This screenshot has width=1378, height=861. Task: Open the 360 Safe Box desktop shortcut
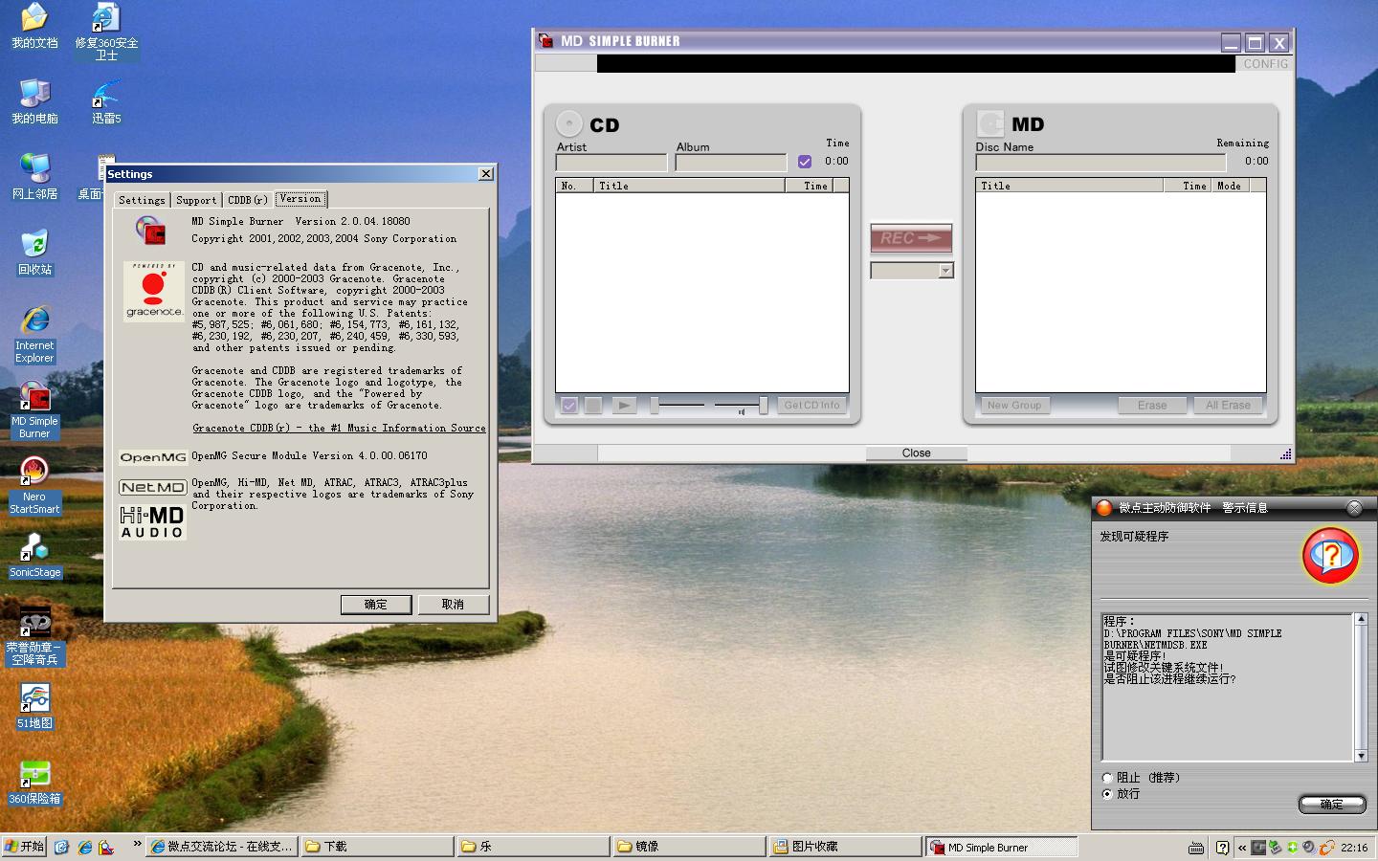click(x=34, y=783)
